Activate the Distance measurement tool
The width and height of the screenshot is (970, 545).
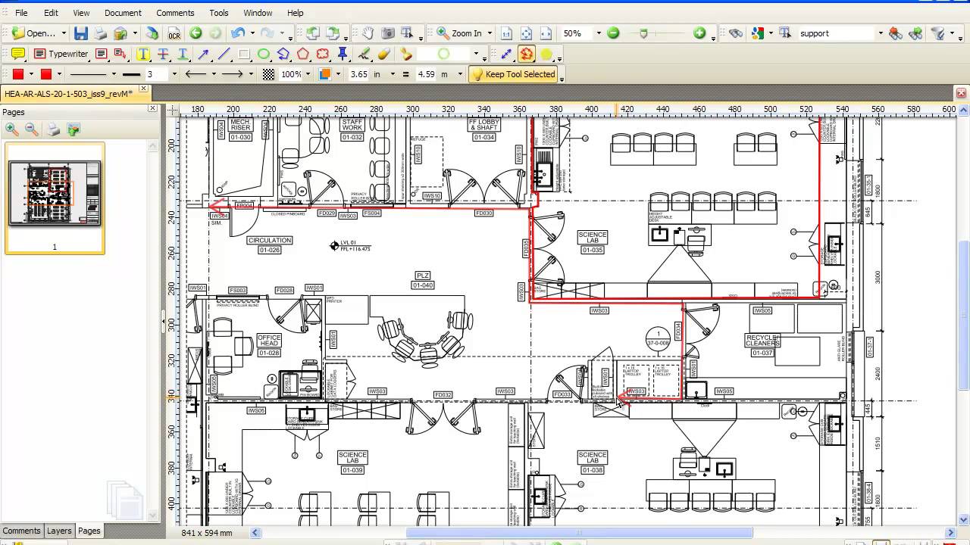tap(505, 54)
